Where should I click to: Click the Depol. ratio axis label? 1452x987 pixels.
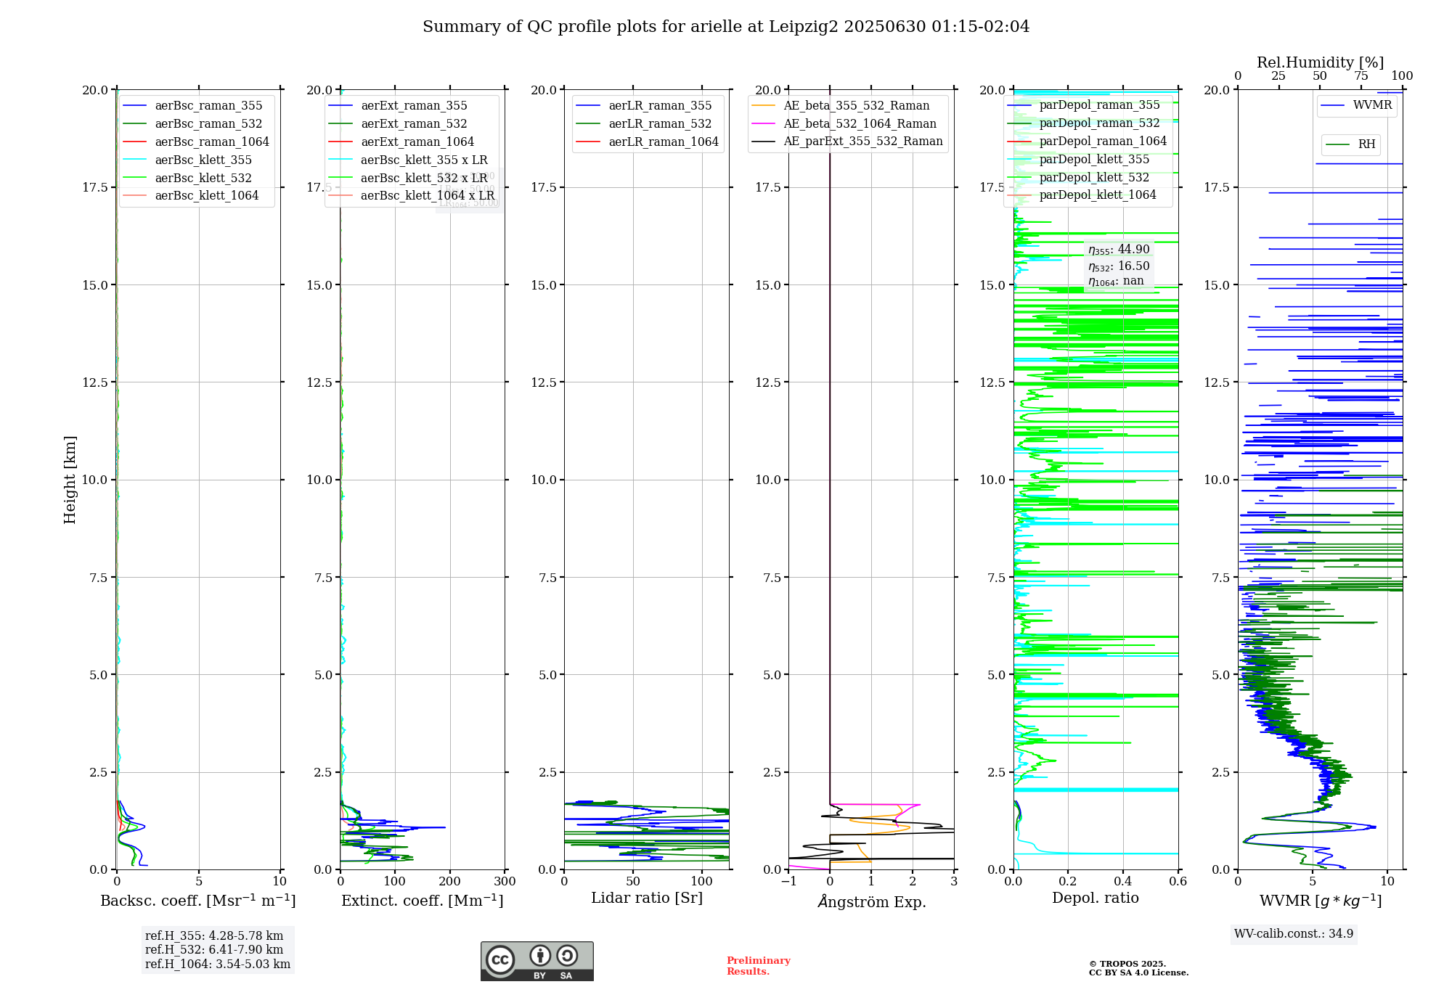tap(1096, 898)
